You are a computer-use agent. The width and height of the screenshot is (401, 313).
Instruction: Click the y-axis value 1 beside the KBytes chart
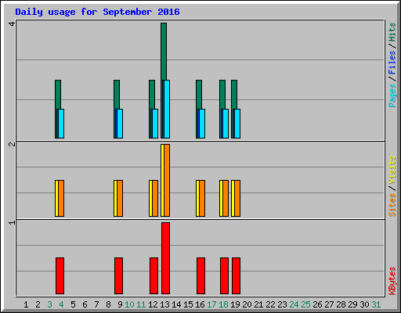point(12,222)
